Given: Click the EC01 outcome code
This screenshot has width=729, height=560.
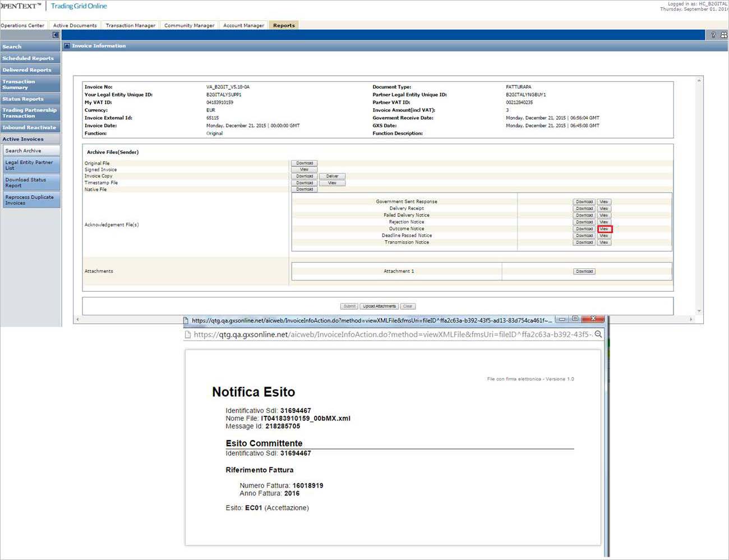Looking at the screenshot, I should click(253, 508).
